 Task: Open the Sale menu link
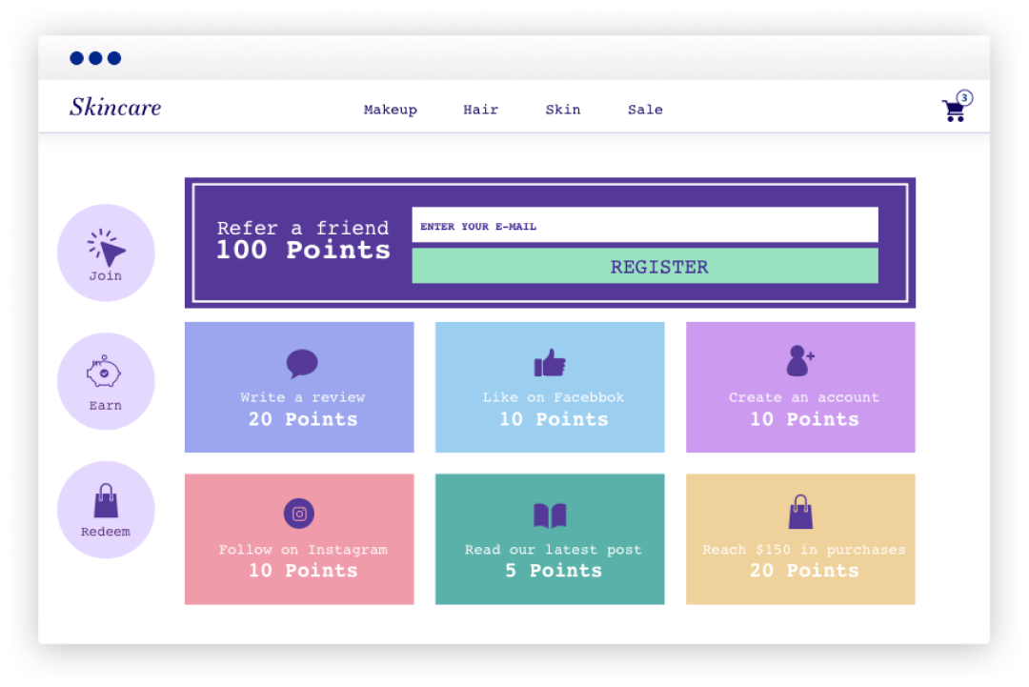[x=645, y=110]
